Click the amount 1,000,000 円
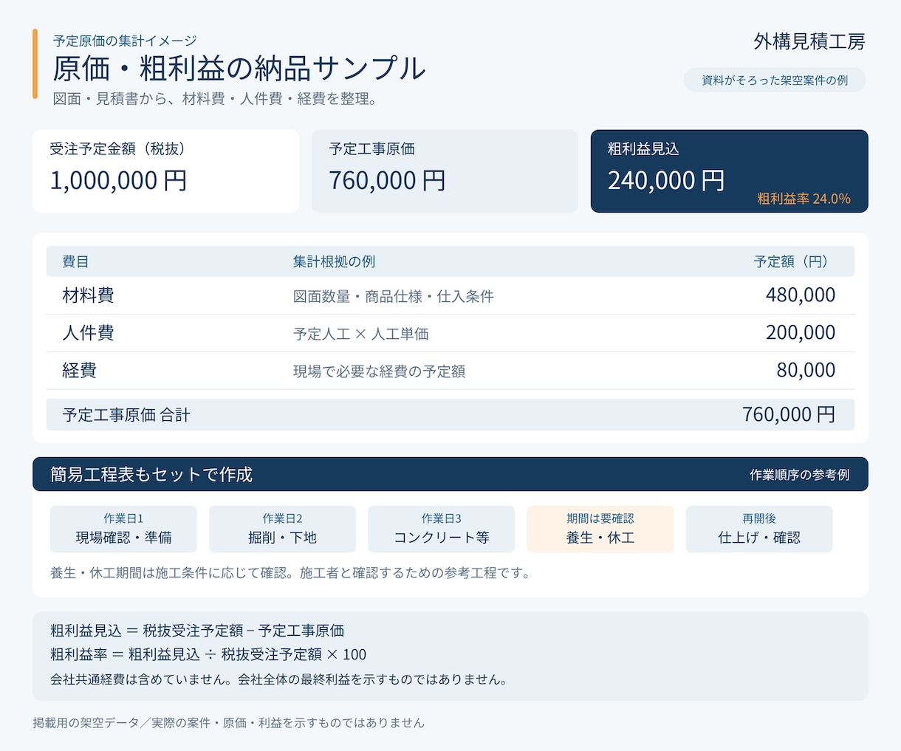This screenshot has width=901, height=751. pyautogui.click(x=118, y=180)
